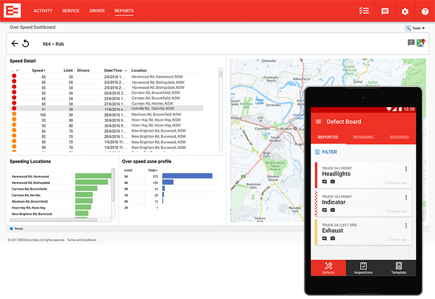Click the back arrow icon

tap(15, 43)
